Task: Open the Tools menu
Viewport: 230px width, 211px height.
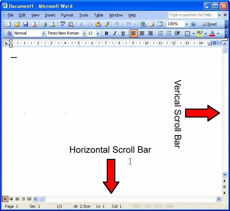Action: point(84,15)
